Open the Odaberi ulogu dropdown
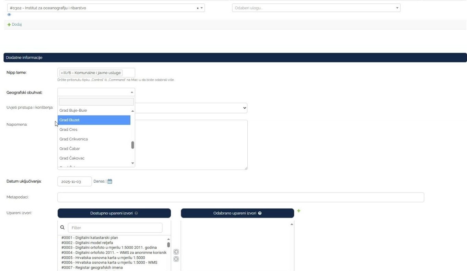Screen dimensions: 467x271 coord(316,8)
